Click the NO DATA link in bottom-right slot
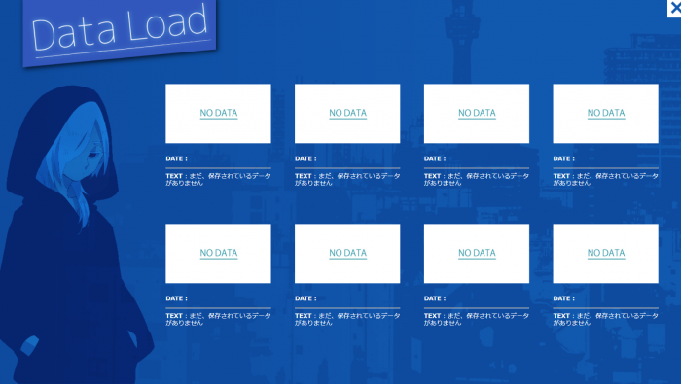This screenshot has height=384, width=681. pos(606,253)
